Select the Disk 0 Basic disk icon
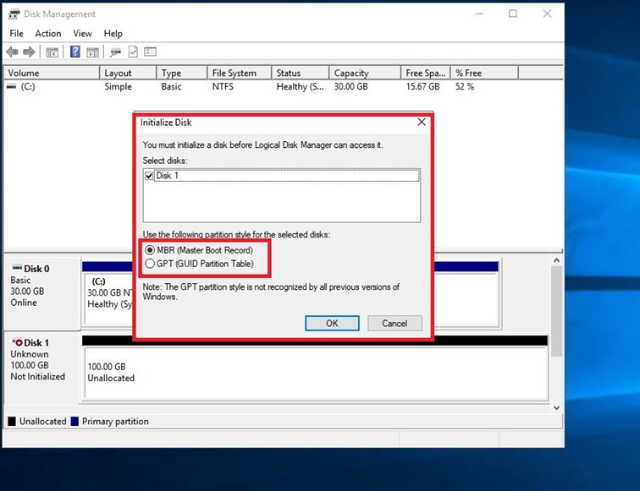The image size is (640, 491). point(16,269)
